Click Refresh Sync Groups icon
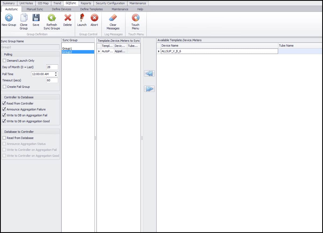 [52, 18]
